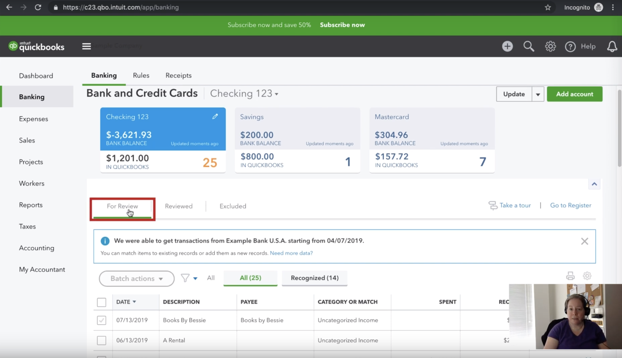Click the Need more data? link

pos(291,253)
